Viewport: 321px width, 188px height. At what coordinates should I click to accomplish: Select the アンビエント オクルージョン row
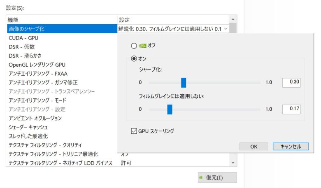[62, 118]
